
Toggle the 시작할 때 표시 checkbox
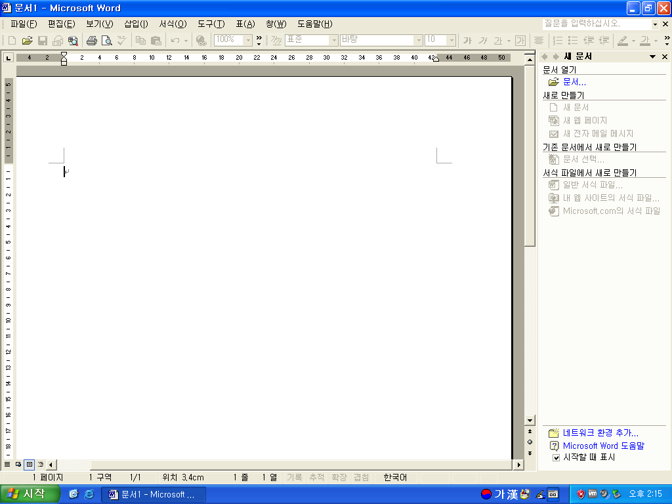[556, 457]
